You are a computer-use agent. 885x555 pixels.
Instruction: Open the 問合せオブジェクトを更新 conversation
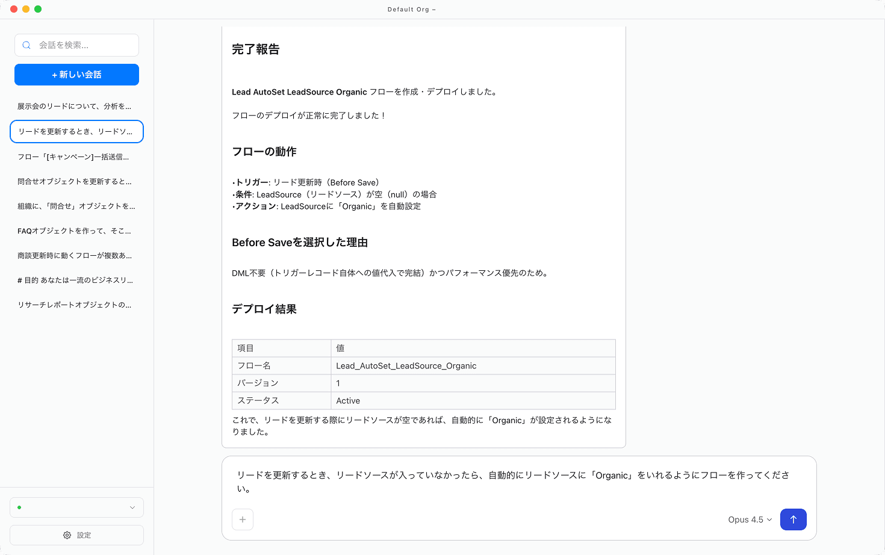pyautogui.click(x=76, y=181)
